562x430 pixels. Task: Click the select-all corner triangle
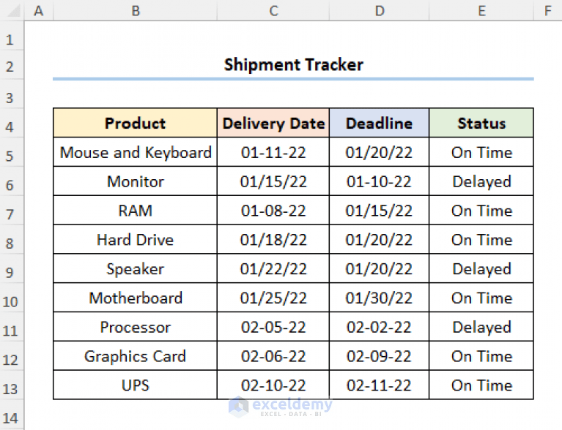tap(12, 11)
